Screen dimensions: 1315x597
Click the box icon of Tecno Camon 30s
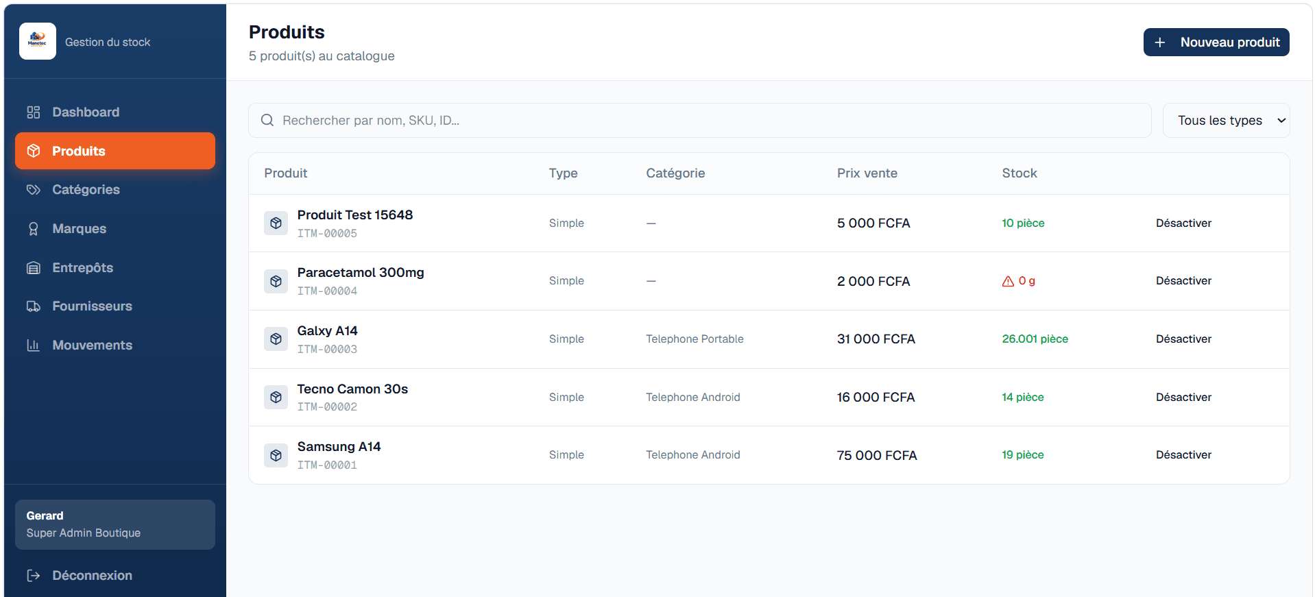[276, 398]
